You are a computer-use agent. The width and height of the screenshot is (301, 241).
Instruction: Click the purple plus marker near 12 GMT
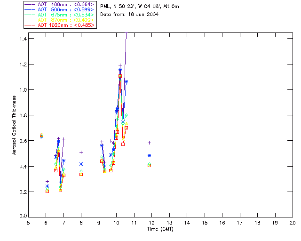[x=149, y=143]
